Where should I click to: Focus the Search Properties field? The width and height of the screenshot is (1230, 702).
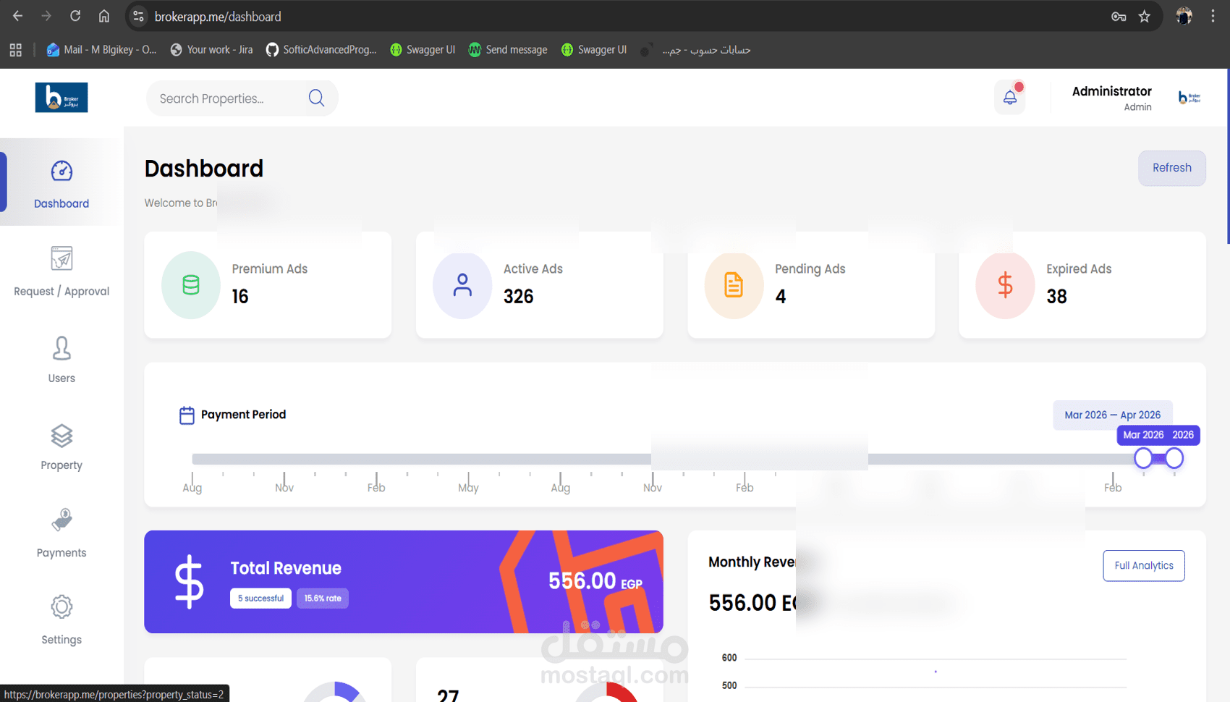pos(242,98)
